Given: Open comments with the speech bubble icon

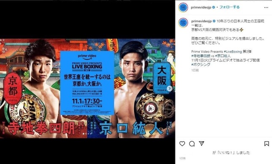Looking at the screenshot, I should click(192, 144).
